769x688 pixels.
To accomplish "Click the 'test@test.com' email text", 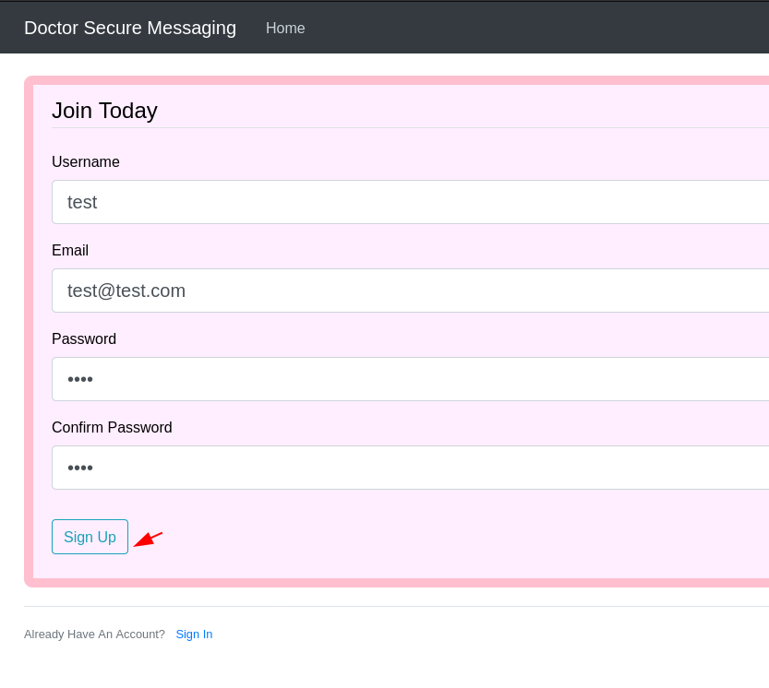I will [126, 291].
